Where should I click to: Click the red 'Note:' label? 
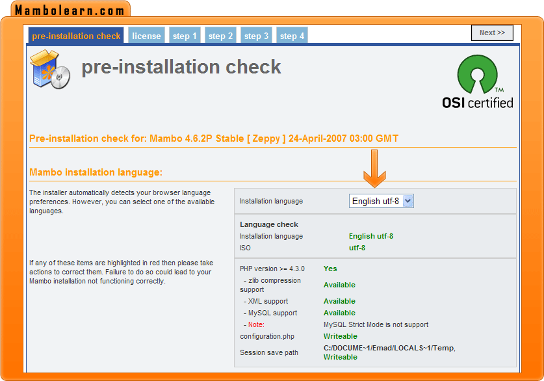[256, 325]
